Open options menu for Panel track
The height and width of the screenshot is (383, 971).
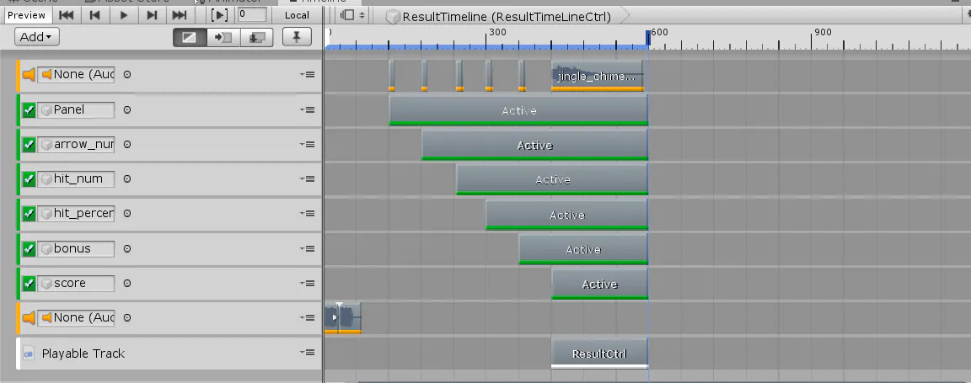[308, 109]
